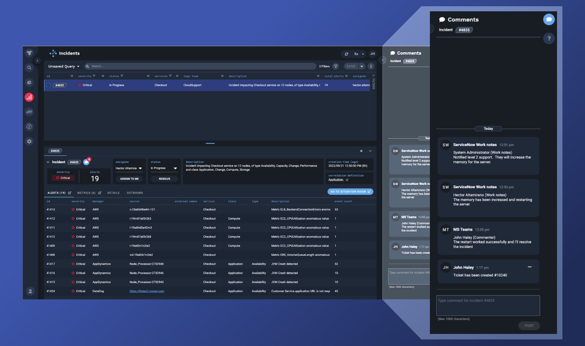Enable the status filter column toggle

pyautogui.click(x=147, y=76)
